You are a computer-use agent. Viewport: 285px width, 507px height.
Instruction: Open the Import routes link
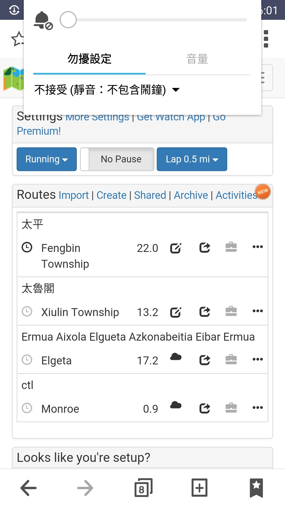[74, 195]
